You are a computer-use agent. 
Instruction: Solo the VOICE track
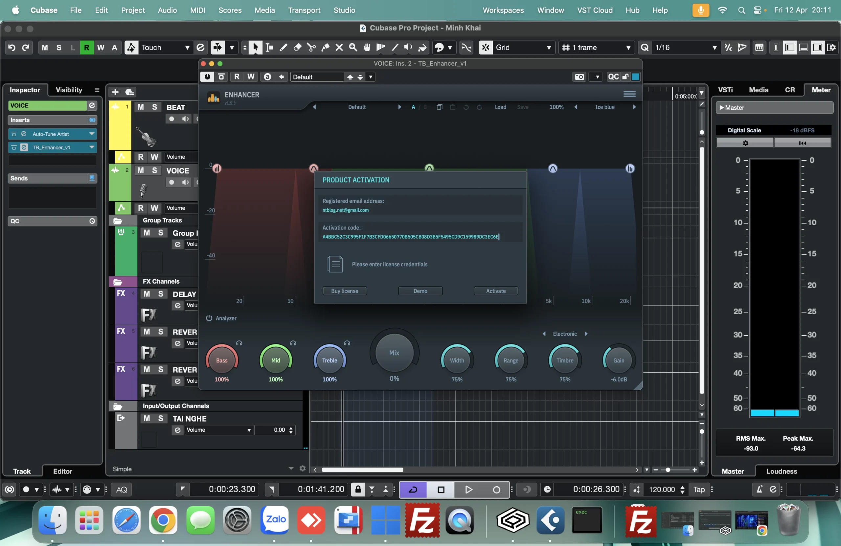(x=154, y=170)
